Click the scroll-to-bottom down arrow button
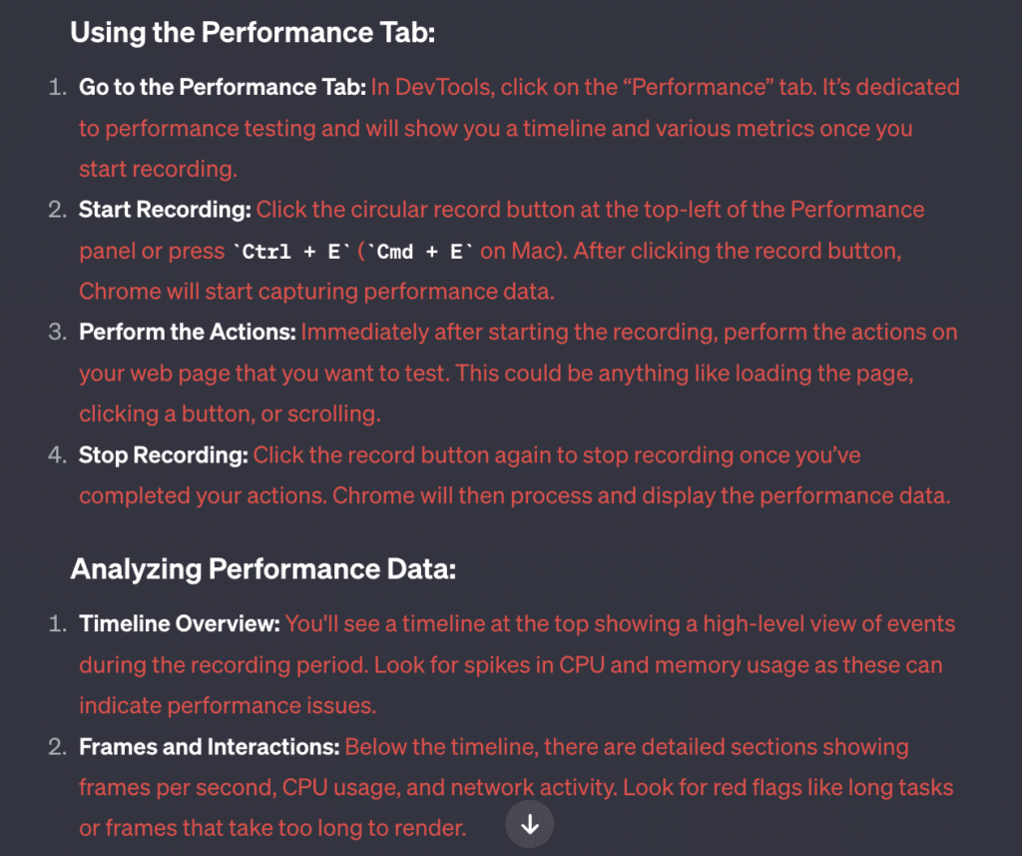 (529, 824)
